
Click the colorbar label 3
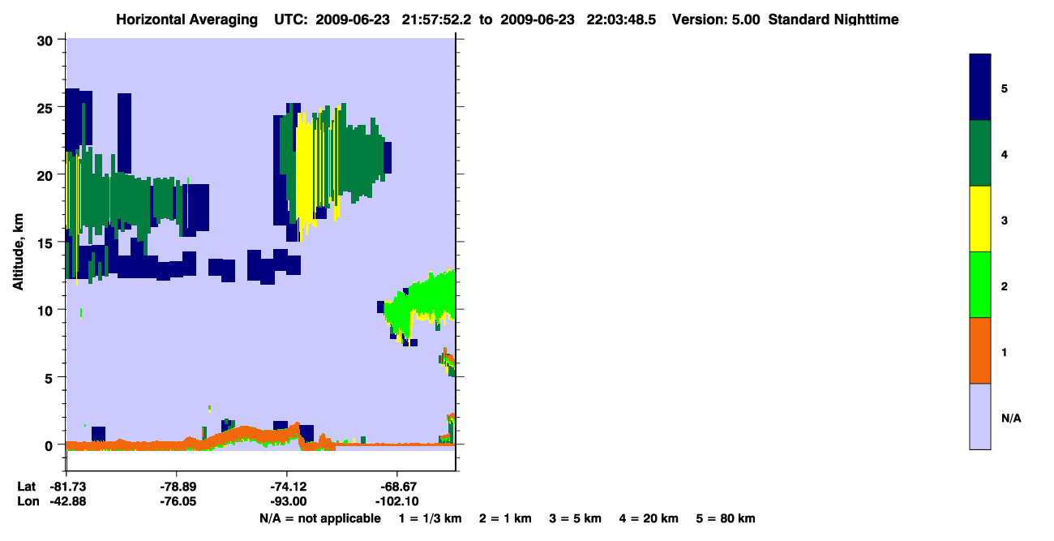point(1004,220)
